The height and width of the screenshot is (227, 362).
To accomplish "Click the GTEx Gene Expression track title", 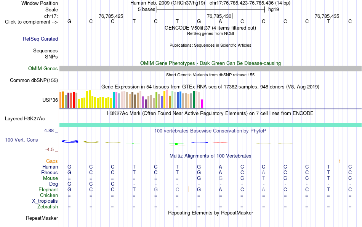I will click(210, 87).
